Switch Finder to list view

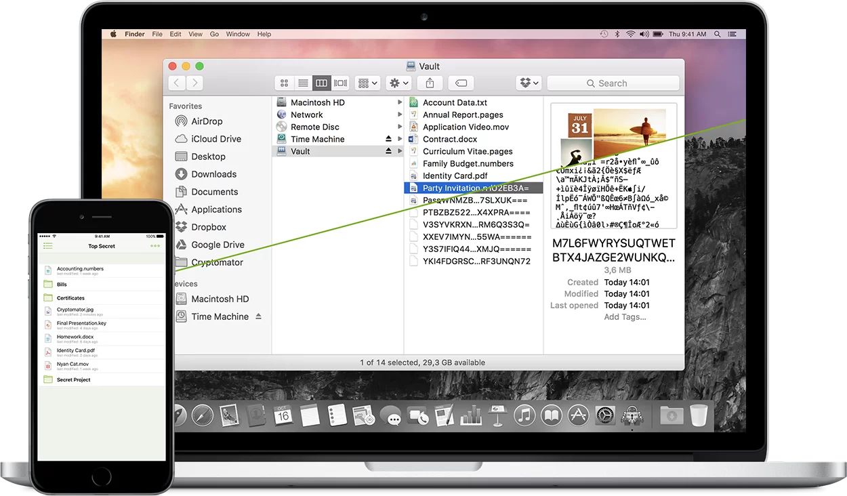click(x=303, y=83)
